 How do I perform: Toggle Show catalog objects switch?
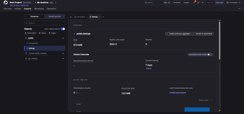63,29
